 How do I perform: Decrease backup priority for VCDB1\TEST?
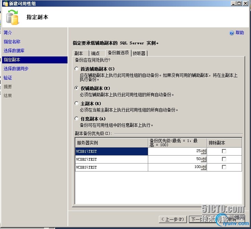pyautogui.click(x=204, y=153)
